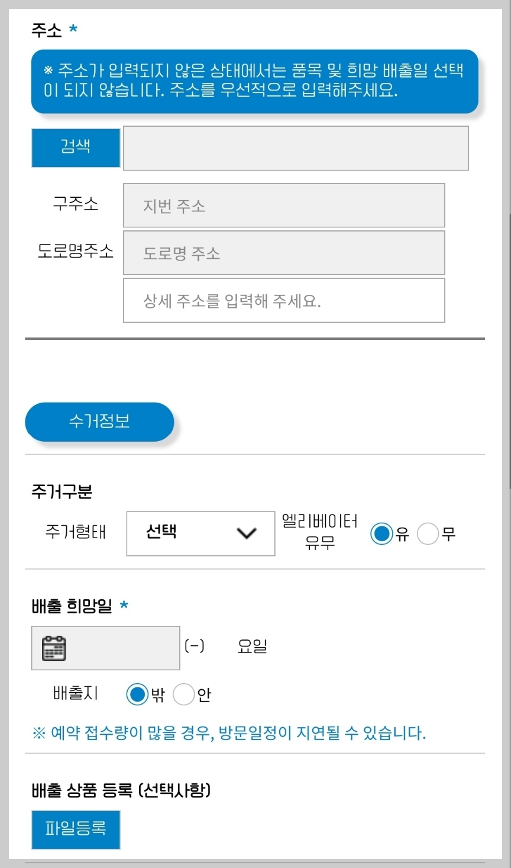
Task: Click the 검색 address search button
Action: [75, 148]
